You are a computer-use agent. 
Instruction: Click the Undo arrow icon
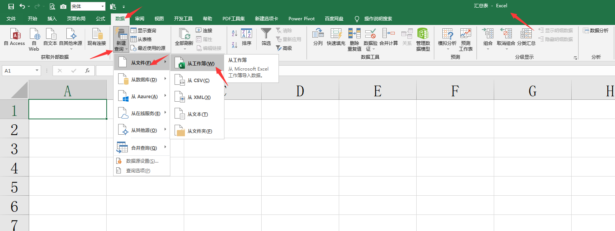coord(22,6)
